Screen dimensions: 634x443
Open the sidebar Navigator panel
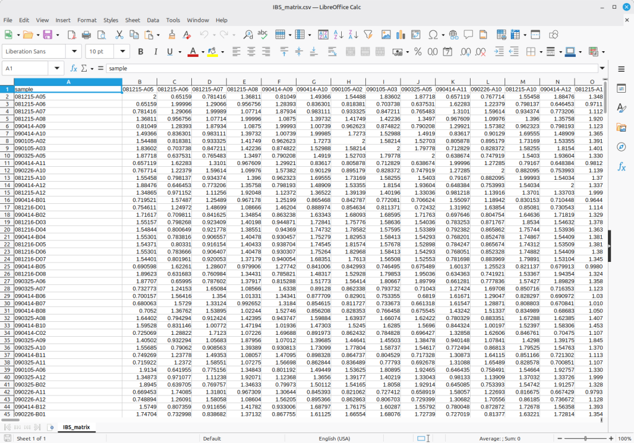(x=621, y=147)
